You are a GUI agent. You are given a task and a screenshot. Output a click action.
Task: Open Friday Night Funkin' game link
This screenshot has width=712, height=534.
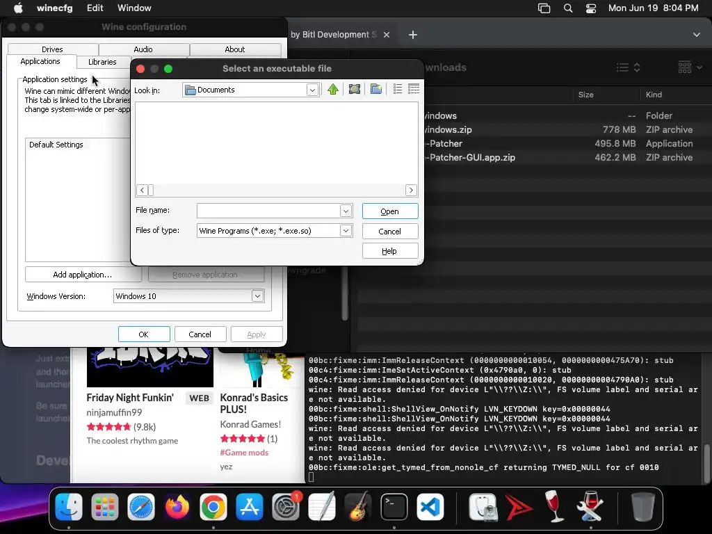click(x=130, y=398)
